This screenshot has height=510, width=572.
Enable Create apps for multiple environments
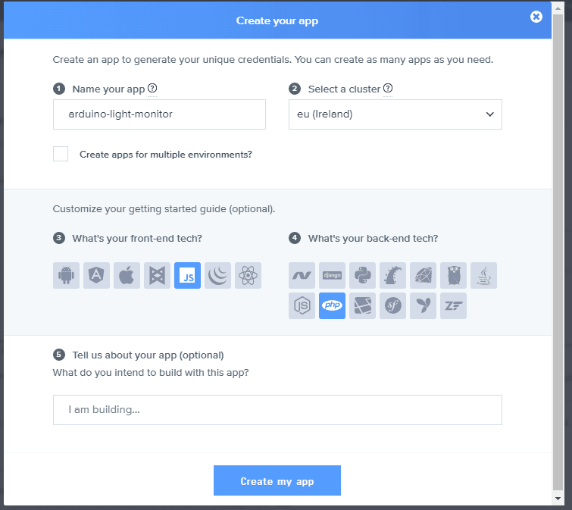click(61, 155)
